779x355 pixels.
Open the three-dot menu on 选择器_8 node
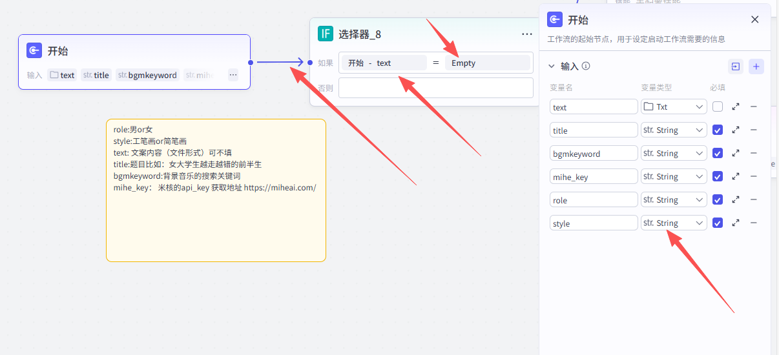527,34
